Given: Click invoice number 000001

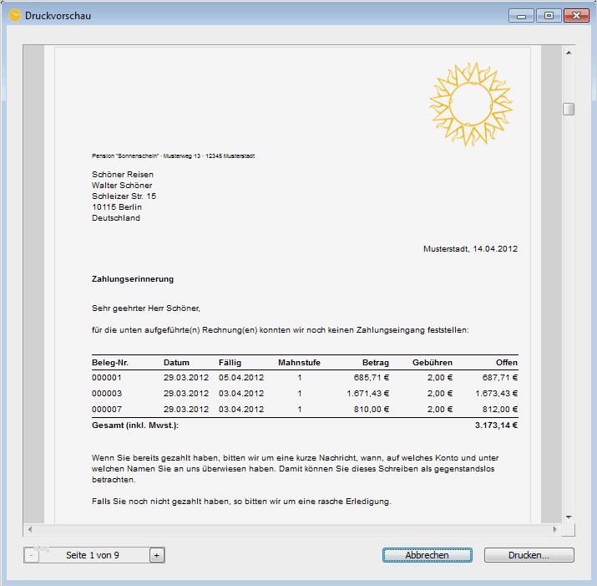Looking at the screenshot, I should coord(107,378).
